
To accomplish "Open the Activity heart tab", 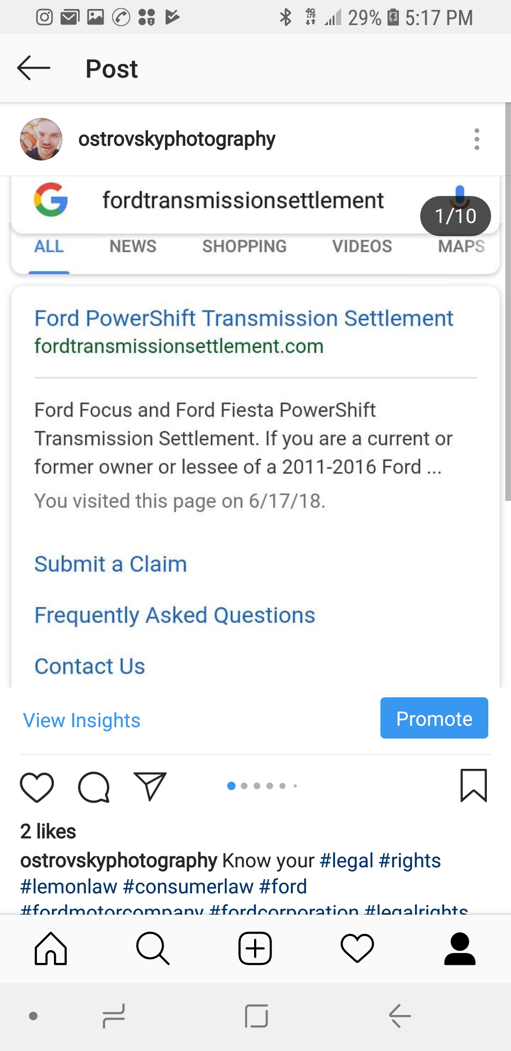I will tap(357, 948).
